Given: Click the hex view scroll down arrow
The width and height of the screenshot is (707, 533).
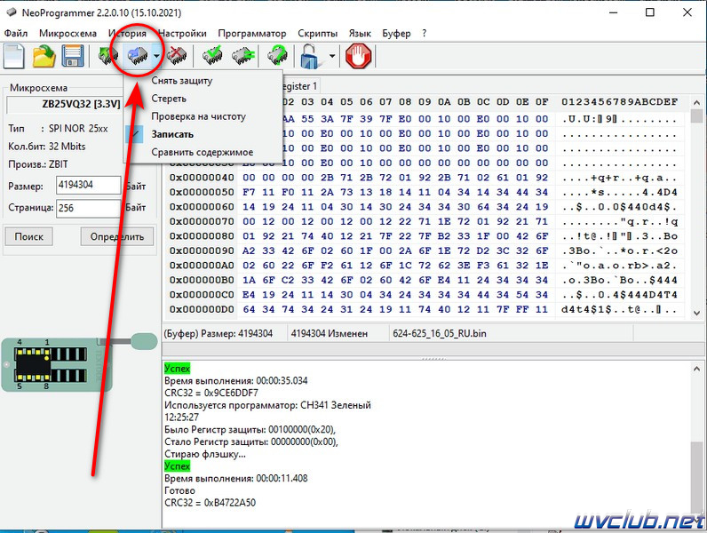Looking at the screenshot, I should 697,313.
